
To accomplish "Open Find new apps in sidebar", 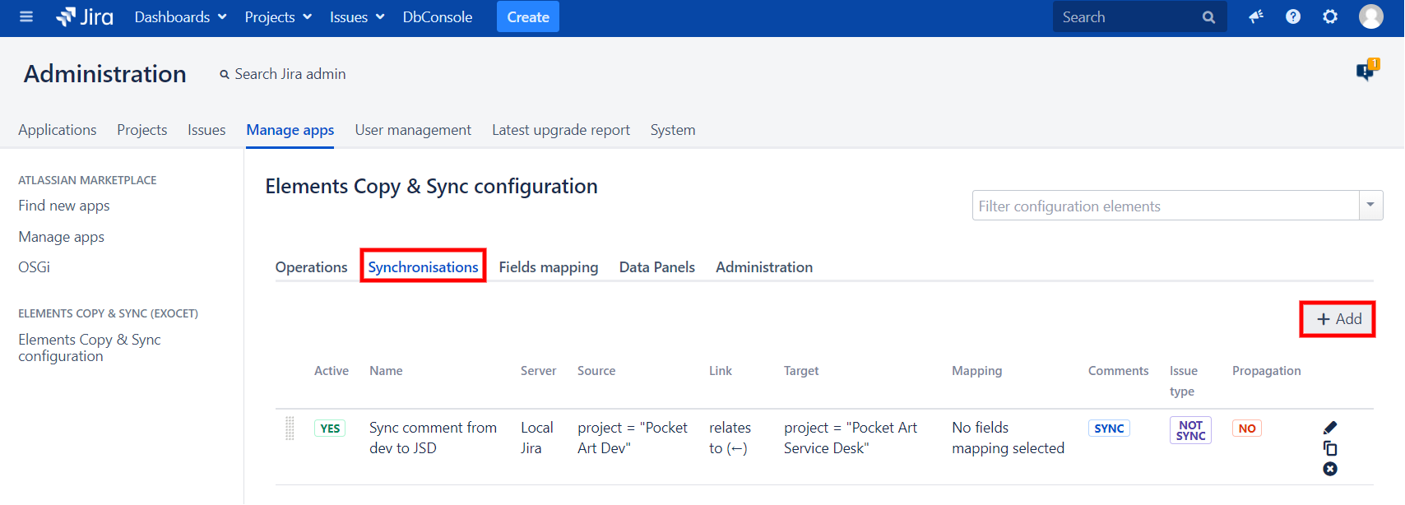I will coord(64,206).
